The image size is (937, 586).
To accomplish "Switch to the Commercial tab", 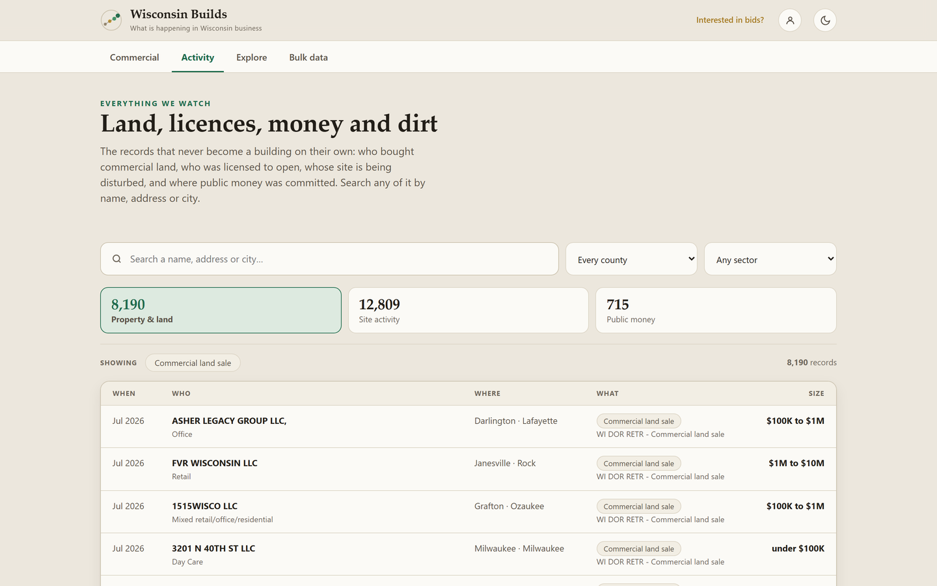I will pos(135,57).
